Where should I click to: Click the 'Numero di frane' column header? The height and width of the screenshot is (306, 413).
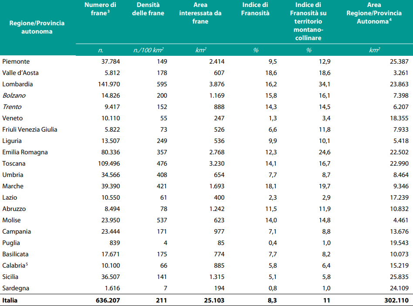[100, 9]
